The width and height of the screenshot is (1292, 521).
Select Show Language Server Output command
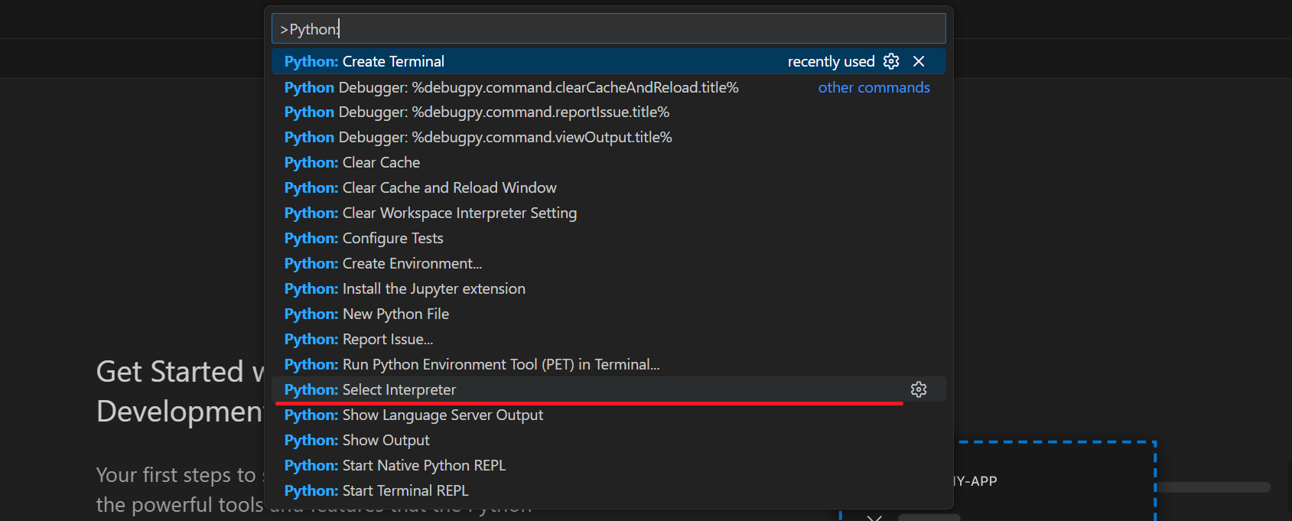click(x=609, y=415)
